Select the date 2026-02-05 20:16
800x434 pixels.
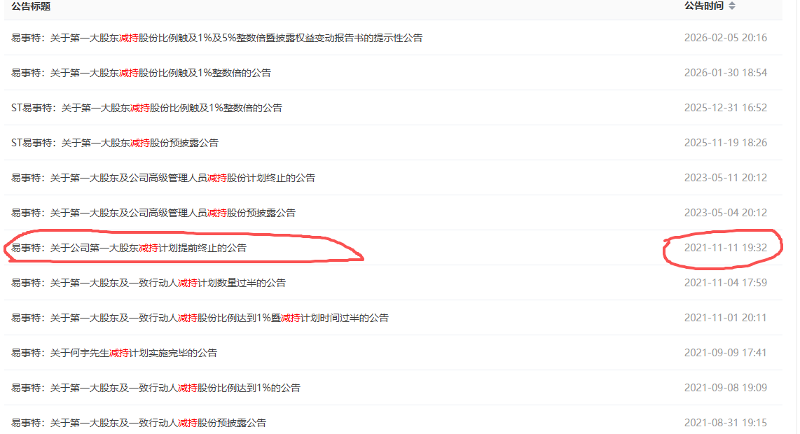[726, 38]
